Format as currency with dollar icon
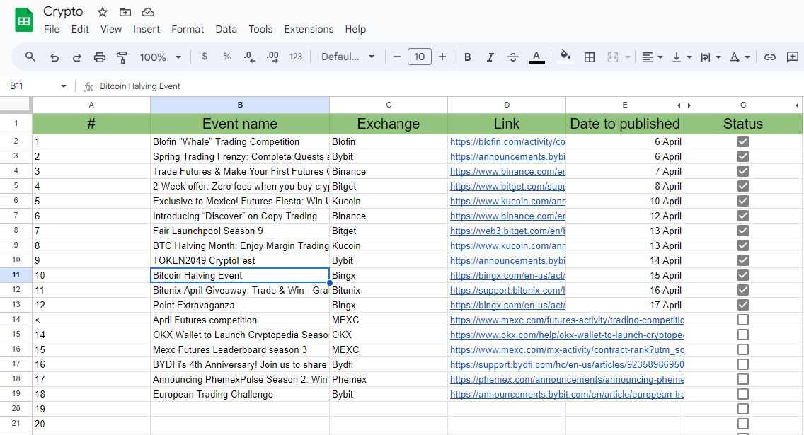The width and height of the screenshot is (804, 435). coord(205,57)
